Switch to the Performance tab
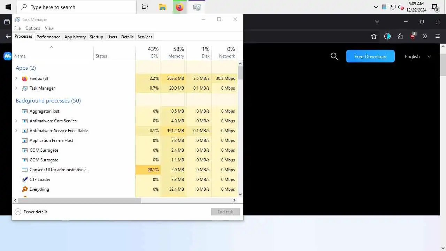The width and height of the screenshot is (446, 251). [x=48, y=37]
